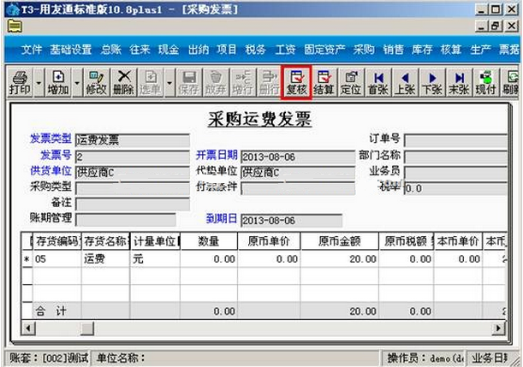Open the 基础设置 menu

[70, 50]
